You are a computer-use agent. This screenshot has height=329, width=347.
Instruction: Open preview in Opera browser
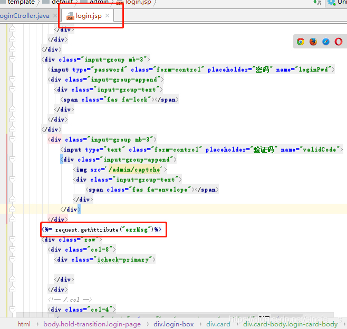[x=339, y=42]
